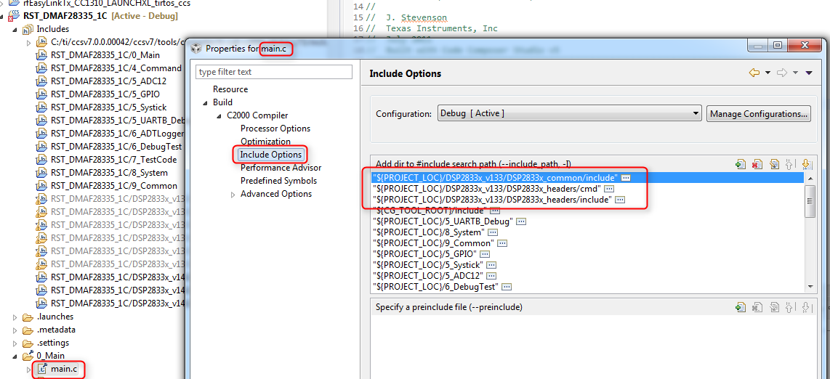Click browse ellipsis after 6_DebugTest path
The width and height of the screenshot is (830, 379).
pyautogui.click(x=507, y=287)
